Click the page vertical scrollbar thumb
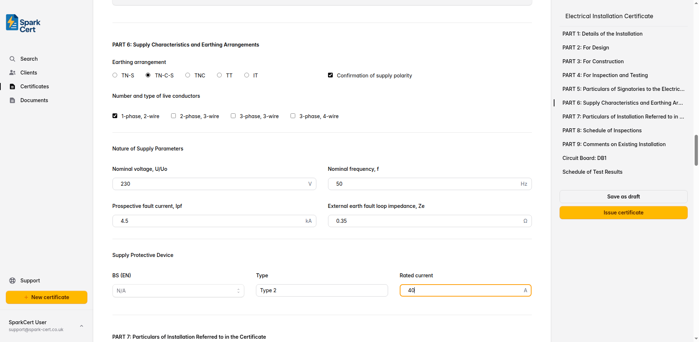This screenshot has width=699, height=342. point(696,150)
